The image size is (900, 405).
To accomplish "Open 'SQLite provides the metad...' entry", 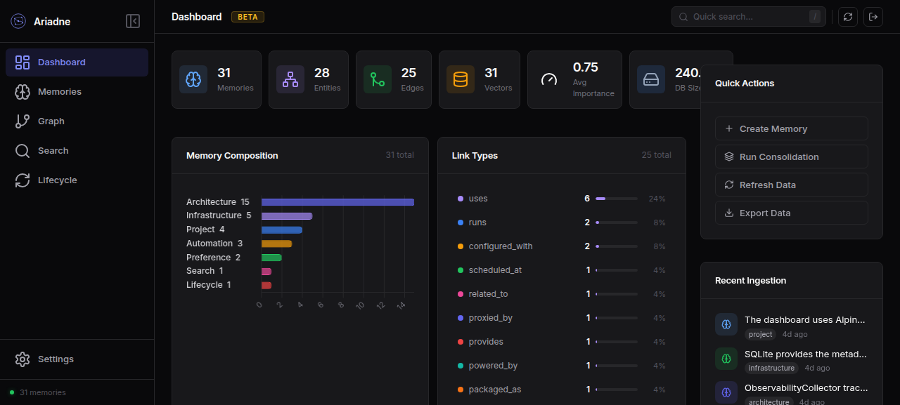I will [792, 360].
